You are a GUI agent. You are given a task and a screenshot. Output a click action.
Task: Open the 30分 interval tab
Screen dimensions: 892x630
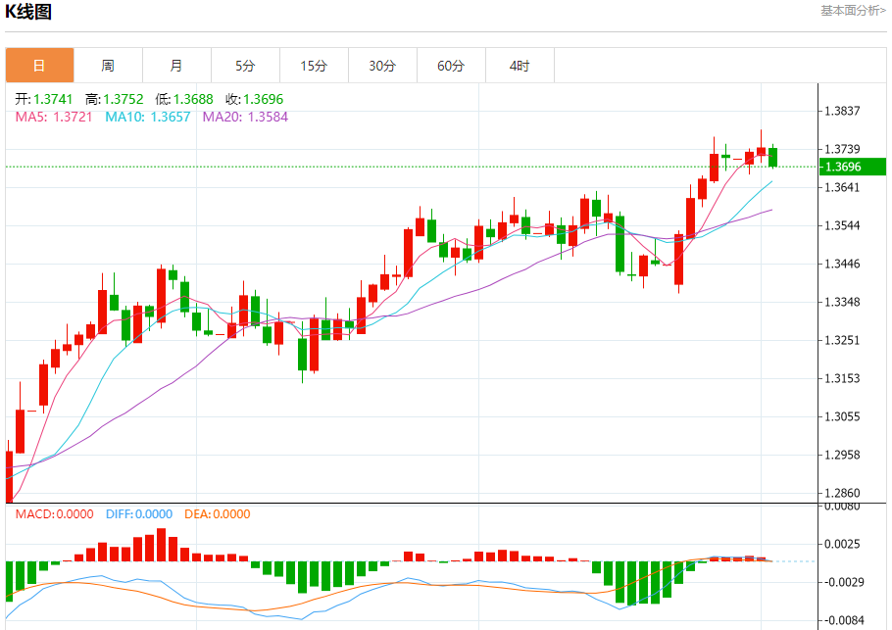click(382, 66)
